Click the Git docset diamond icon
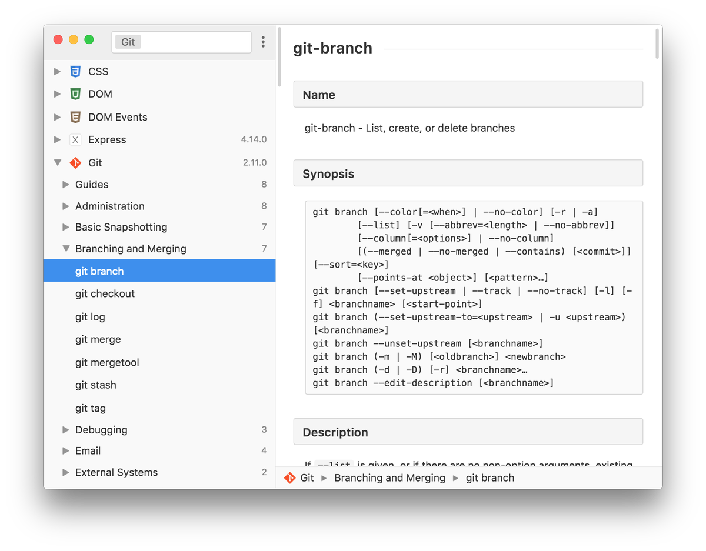 click(75, 162)
